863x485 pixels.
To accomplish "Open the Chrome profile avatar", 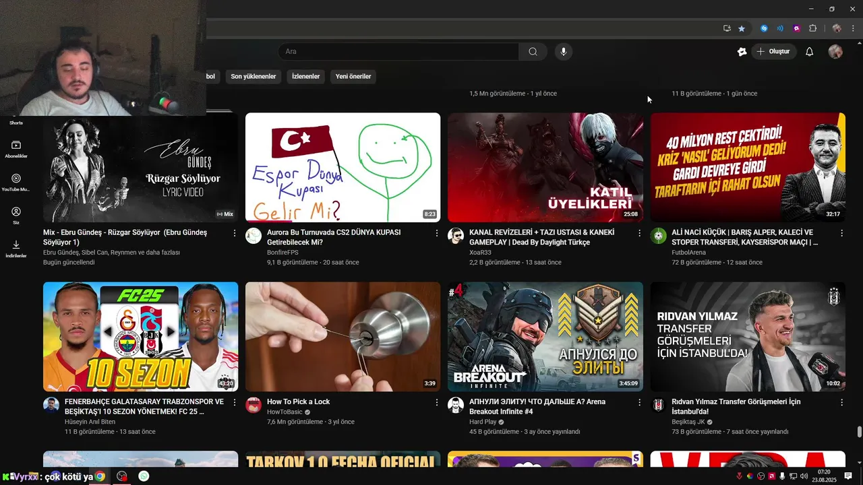I will pyautogui.click(x=837, y=28).
